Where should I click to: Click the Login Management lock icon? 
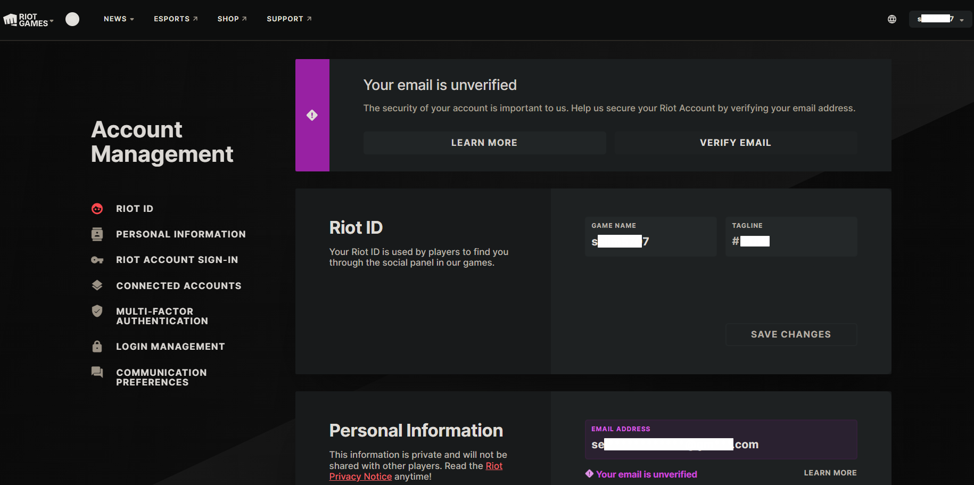(97, 347)
